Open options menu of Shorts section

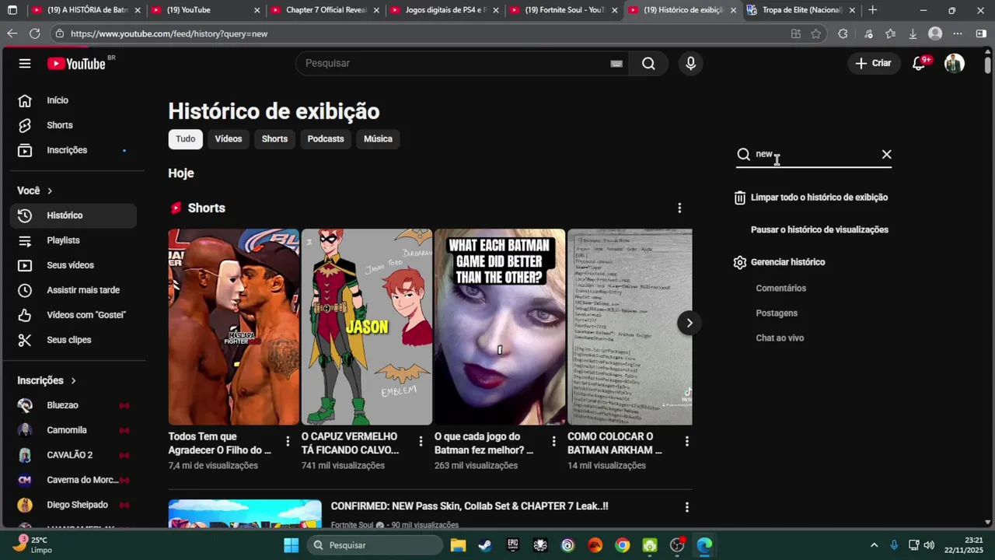[x=679, y=208]
